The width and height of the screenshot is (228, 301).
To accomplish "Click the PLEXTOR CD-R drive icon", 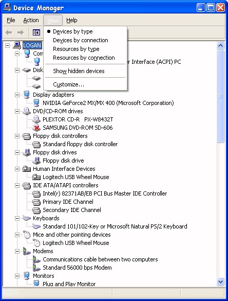I will click(x=36, y=119).
